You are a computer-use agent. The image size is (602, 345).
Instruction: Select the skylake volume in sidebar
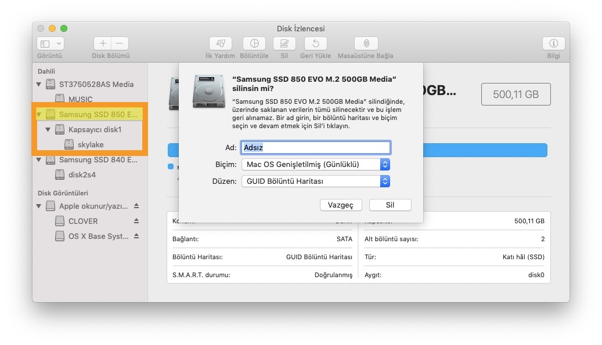click(x=86, y=144)
